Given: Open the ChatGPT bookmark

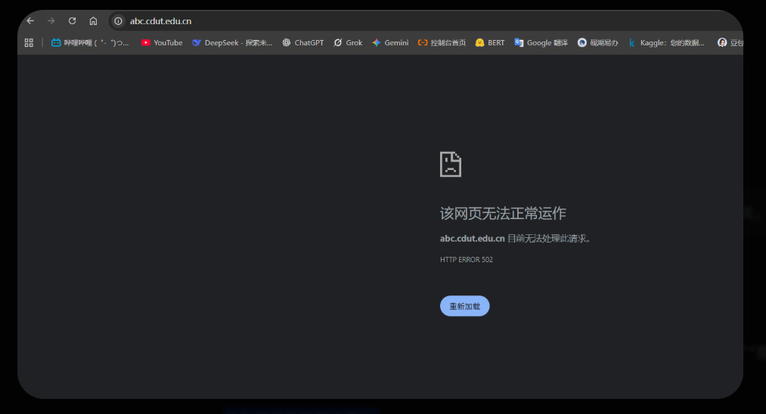Looking at the screenshot, I should [302, 43].
